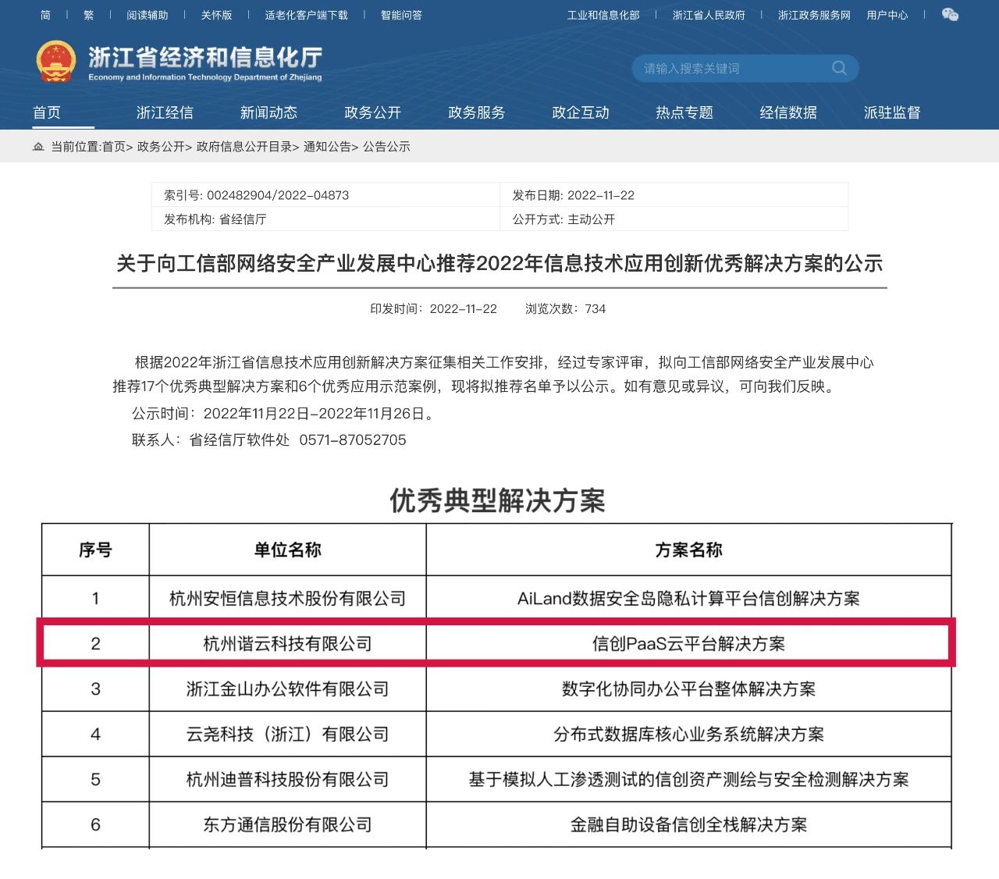Open 新闻动态 navigation tab
999x879 pixels.
coord(268,112)
